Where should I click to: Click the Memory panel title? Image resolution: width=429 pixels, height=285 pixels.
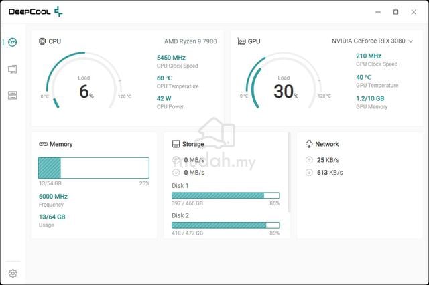pos(61,144)
